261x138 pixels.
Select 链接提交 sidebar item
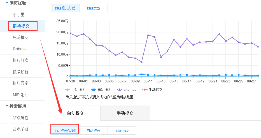(22, 26)
